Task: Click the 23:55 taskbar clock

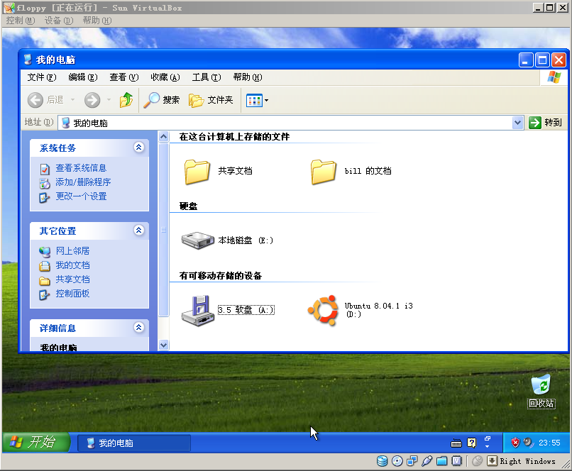Action: (549, 443)
